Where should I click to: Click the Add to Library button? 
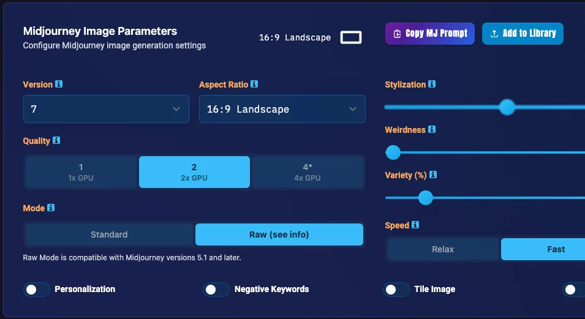(523, 34)
